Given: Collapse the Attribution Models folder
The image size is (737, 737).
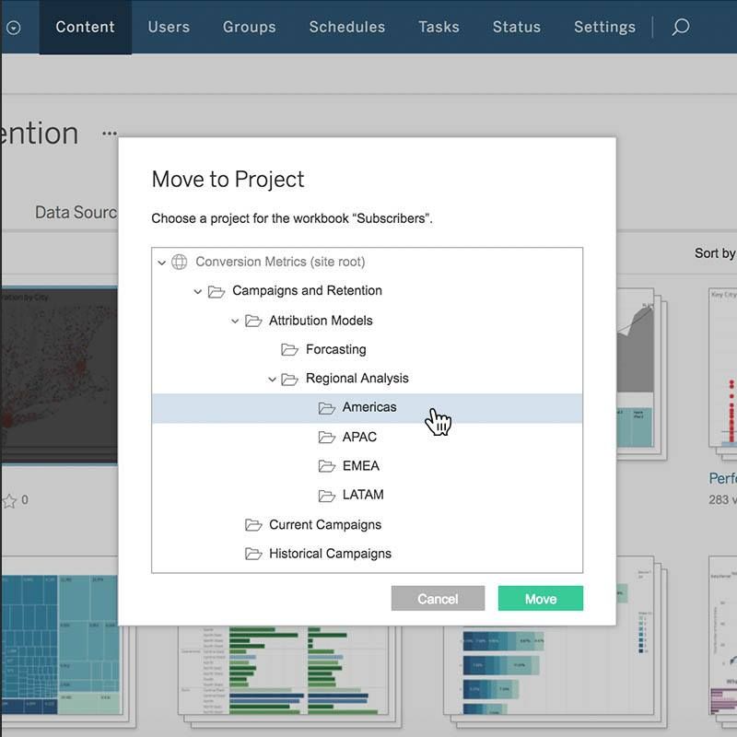Looking at the screenshot, I should (235, 321).
